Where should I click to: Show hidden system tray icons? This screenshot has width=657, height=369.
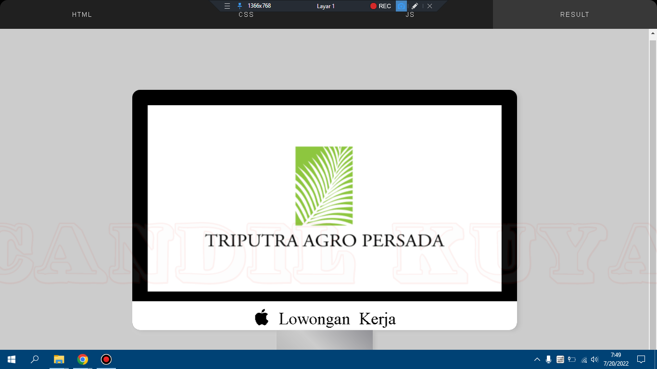(x=537, y=359)
